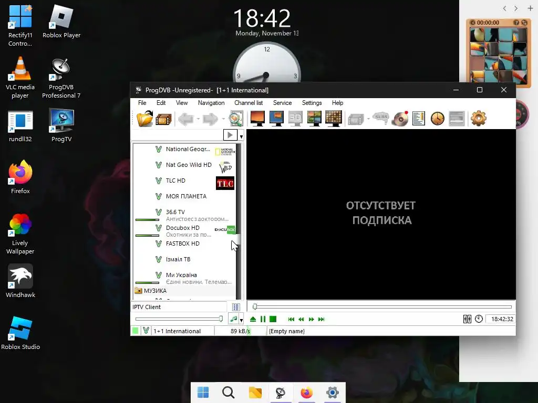Click the four-picture mosaic monitor icon

(x=314, y=119)
